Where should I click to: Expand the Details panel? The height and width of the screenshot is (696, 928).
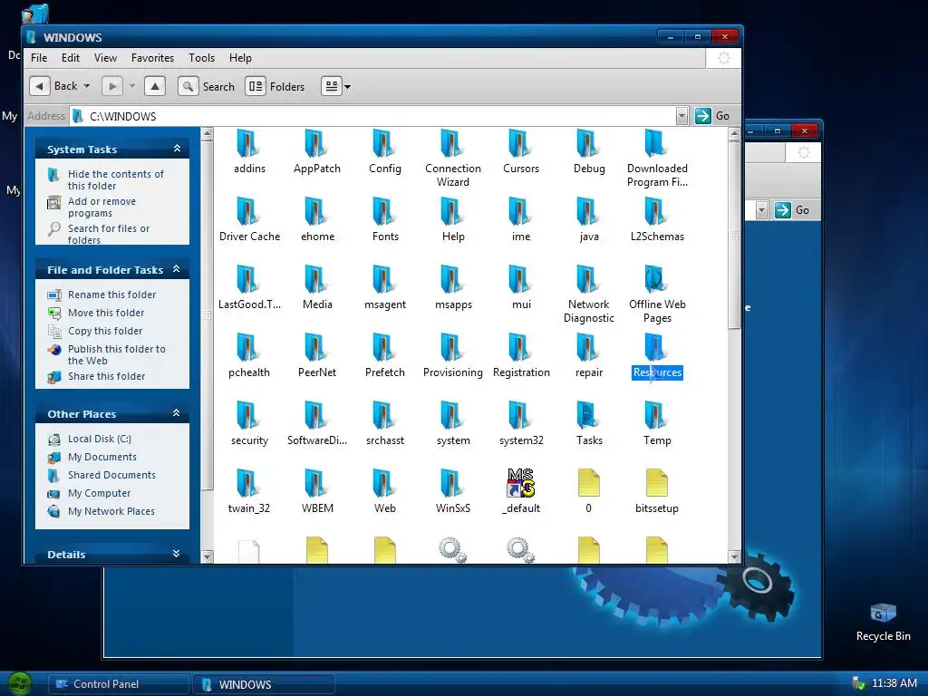click(x=177, y=554)
